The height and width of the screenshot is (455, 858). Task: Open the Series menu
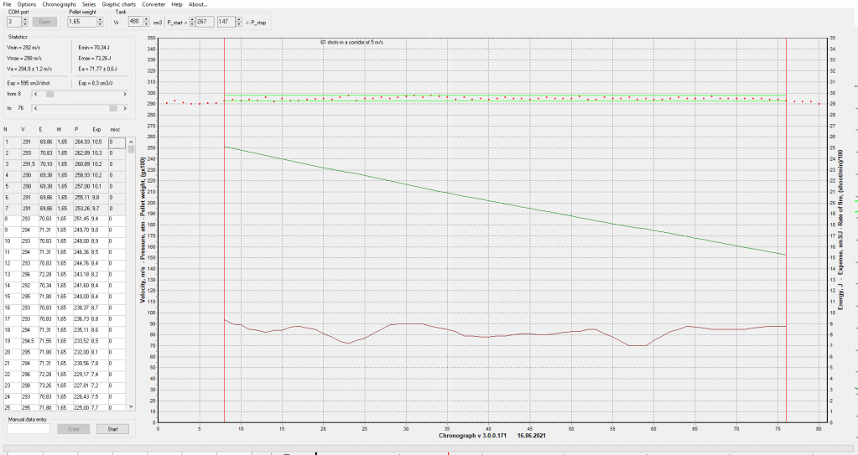pyautogui.click(x=89, y=4)
